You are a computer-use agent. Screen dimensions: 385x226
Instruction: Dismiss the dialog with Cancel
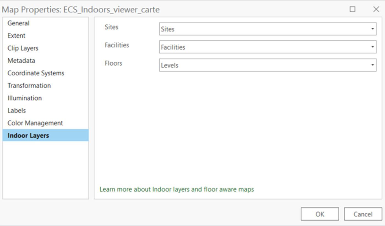(363, 214)
